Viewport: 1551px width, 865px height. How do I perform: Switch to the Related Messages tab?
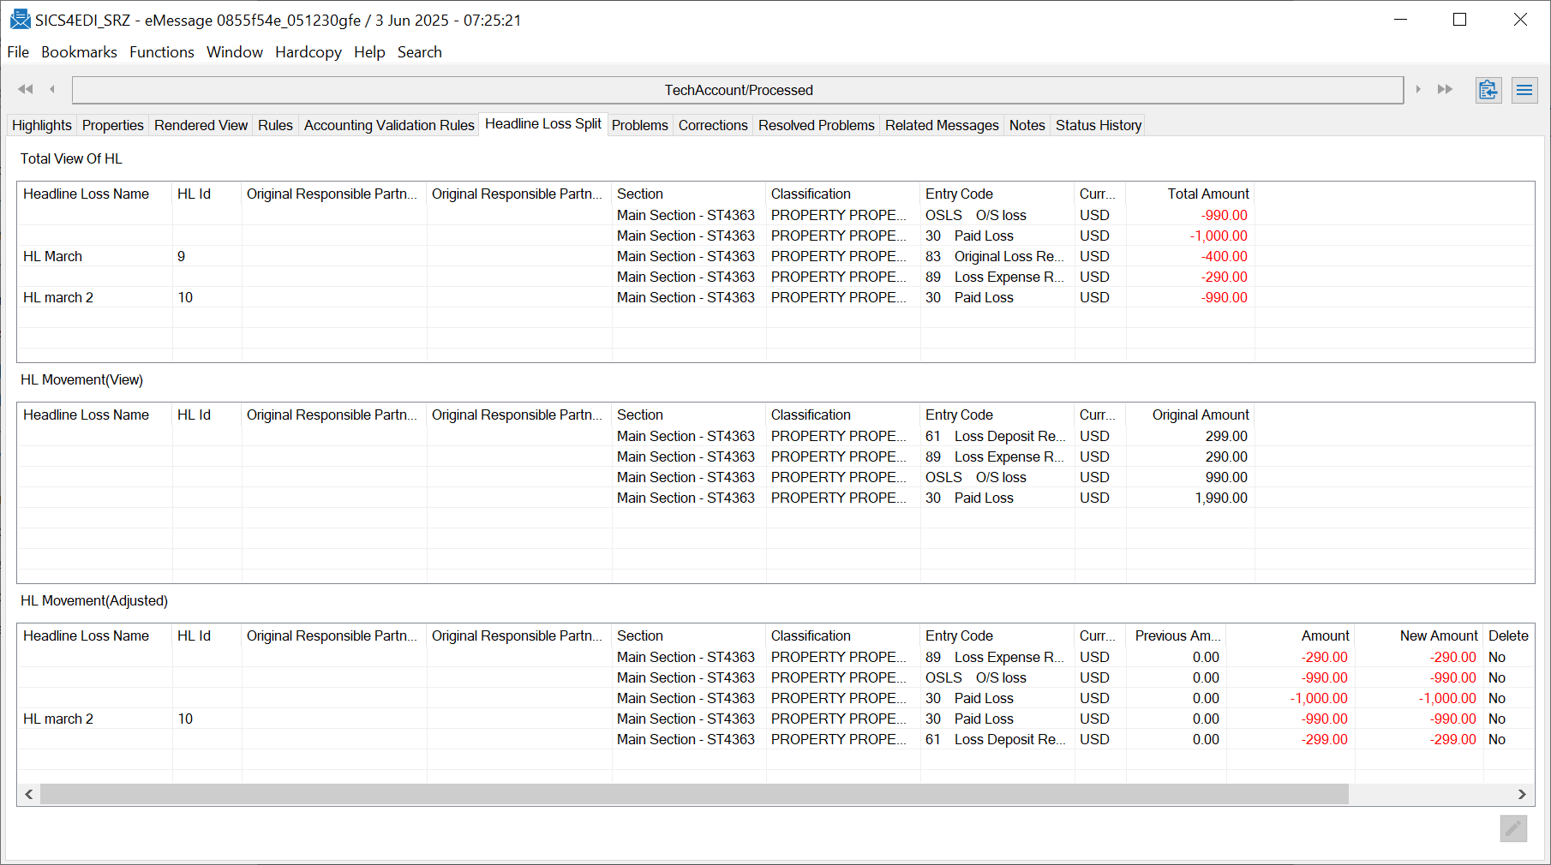point(941,125)
